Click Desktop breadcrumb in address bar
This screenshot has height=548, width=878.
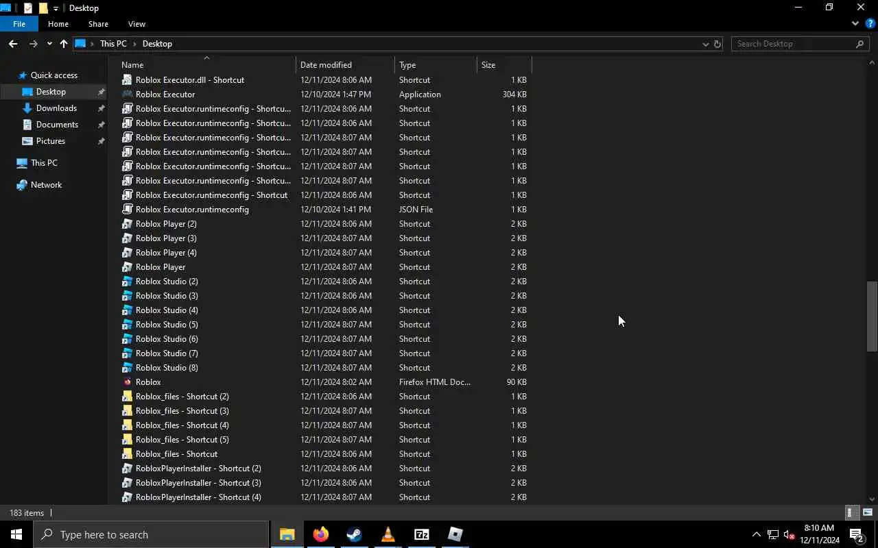pos(157,44)
